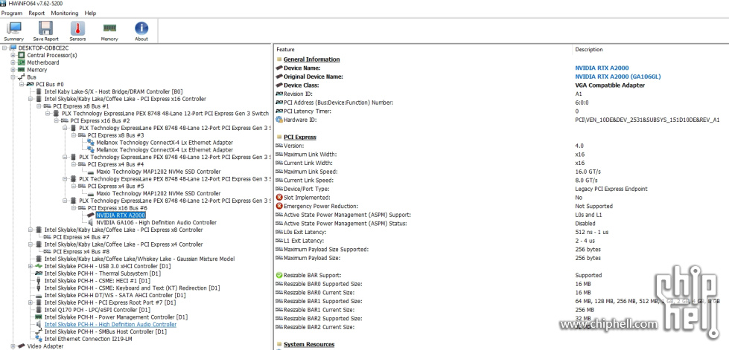Select Intel Q170 PCH LPC/eSPI Controller
This screenshot has height=350, width=729.
(97, 310)
